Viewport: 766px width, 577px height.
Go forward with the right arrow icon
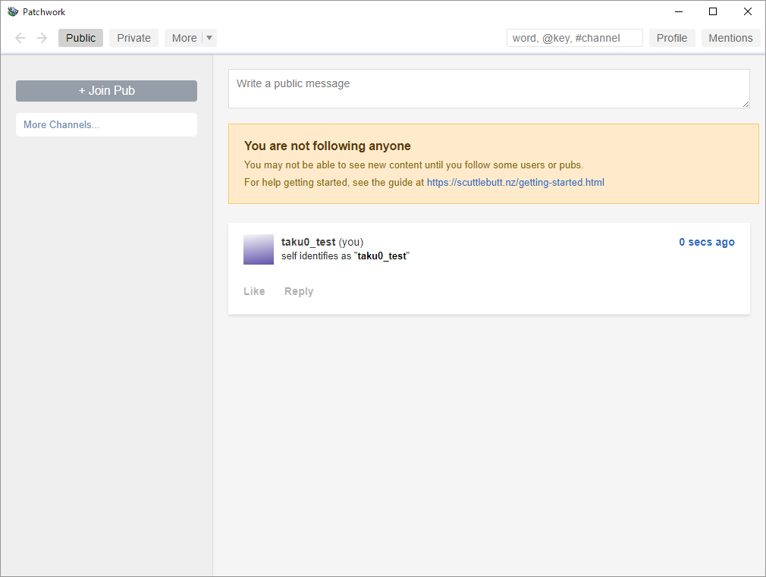tap(42, 38)
